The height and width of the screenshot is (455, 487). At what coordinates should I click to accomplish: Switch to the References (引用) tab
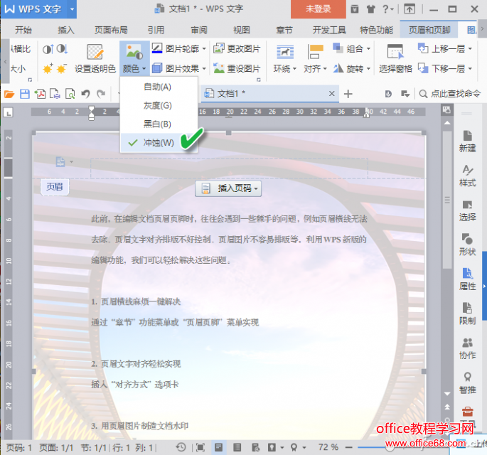[156, 30]
